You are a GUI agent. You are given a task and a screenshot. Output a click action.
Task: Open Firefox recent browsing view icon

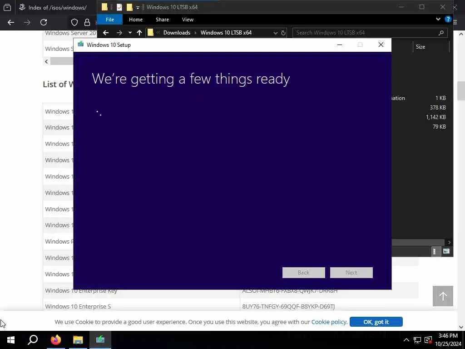7,7
